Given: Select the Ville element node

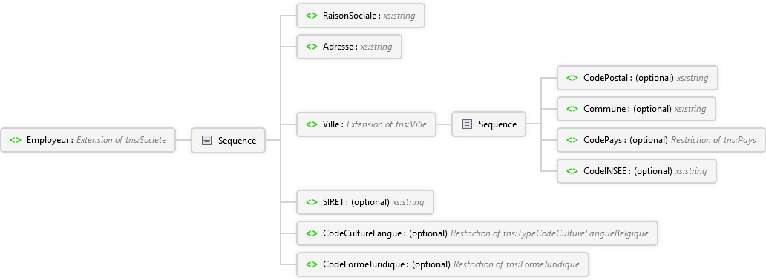Looking at the screenshot, I should click(366, 124).
